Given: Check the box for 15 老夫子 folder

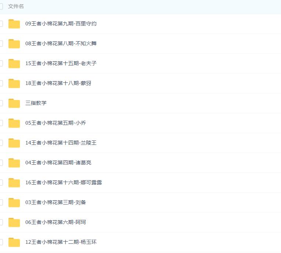Looking at the screenshot, I should (1, 63).
